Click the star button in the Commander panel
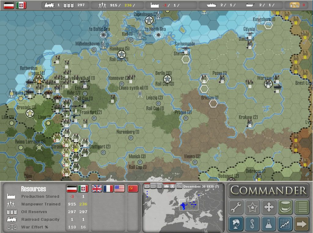The image size is (313, 233). (x=252, y=207)
